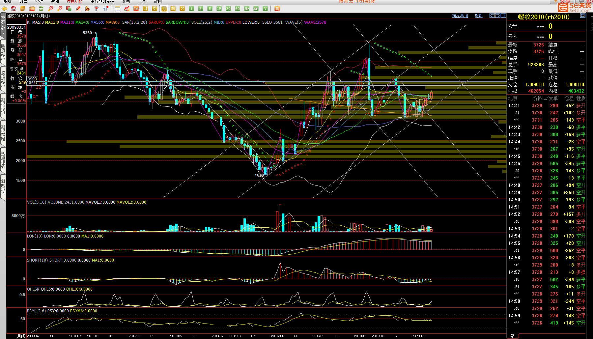Click the 201603 mark on the time axis
593x339 pixels.
click(277, 336)
